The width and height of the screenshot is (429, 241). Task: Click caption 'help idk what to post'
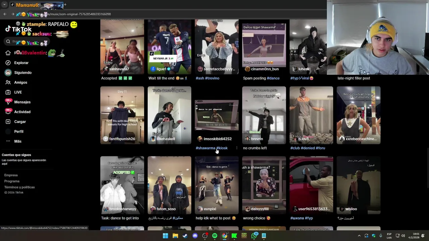(x=213, y=218)
